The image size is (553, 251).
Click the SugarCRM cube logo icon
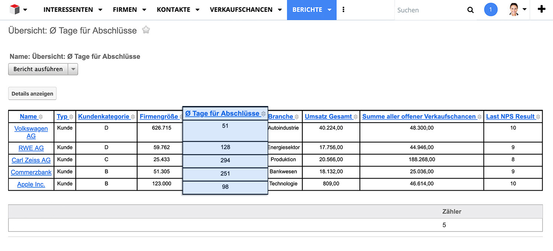coord(14,10)
